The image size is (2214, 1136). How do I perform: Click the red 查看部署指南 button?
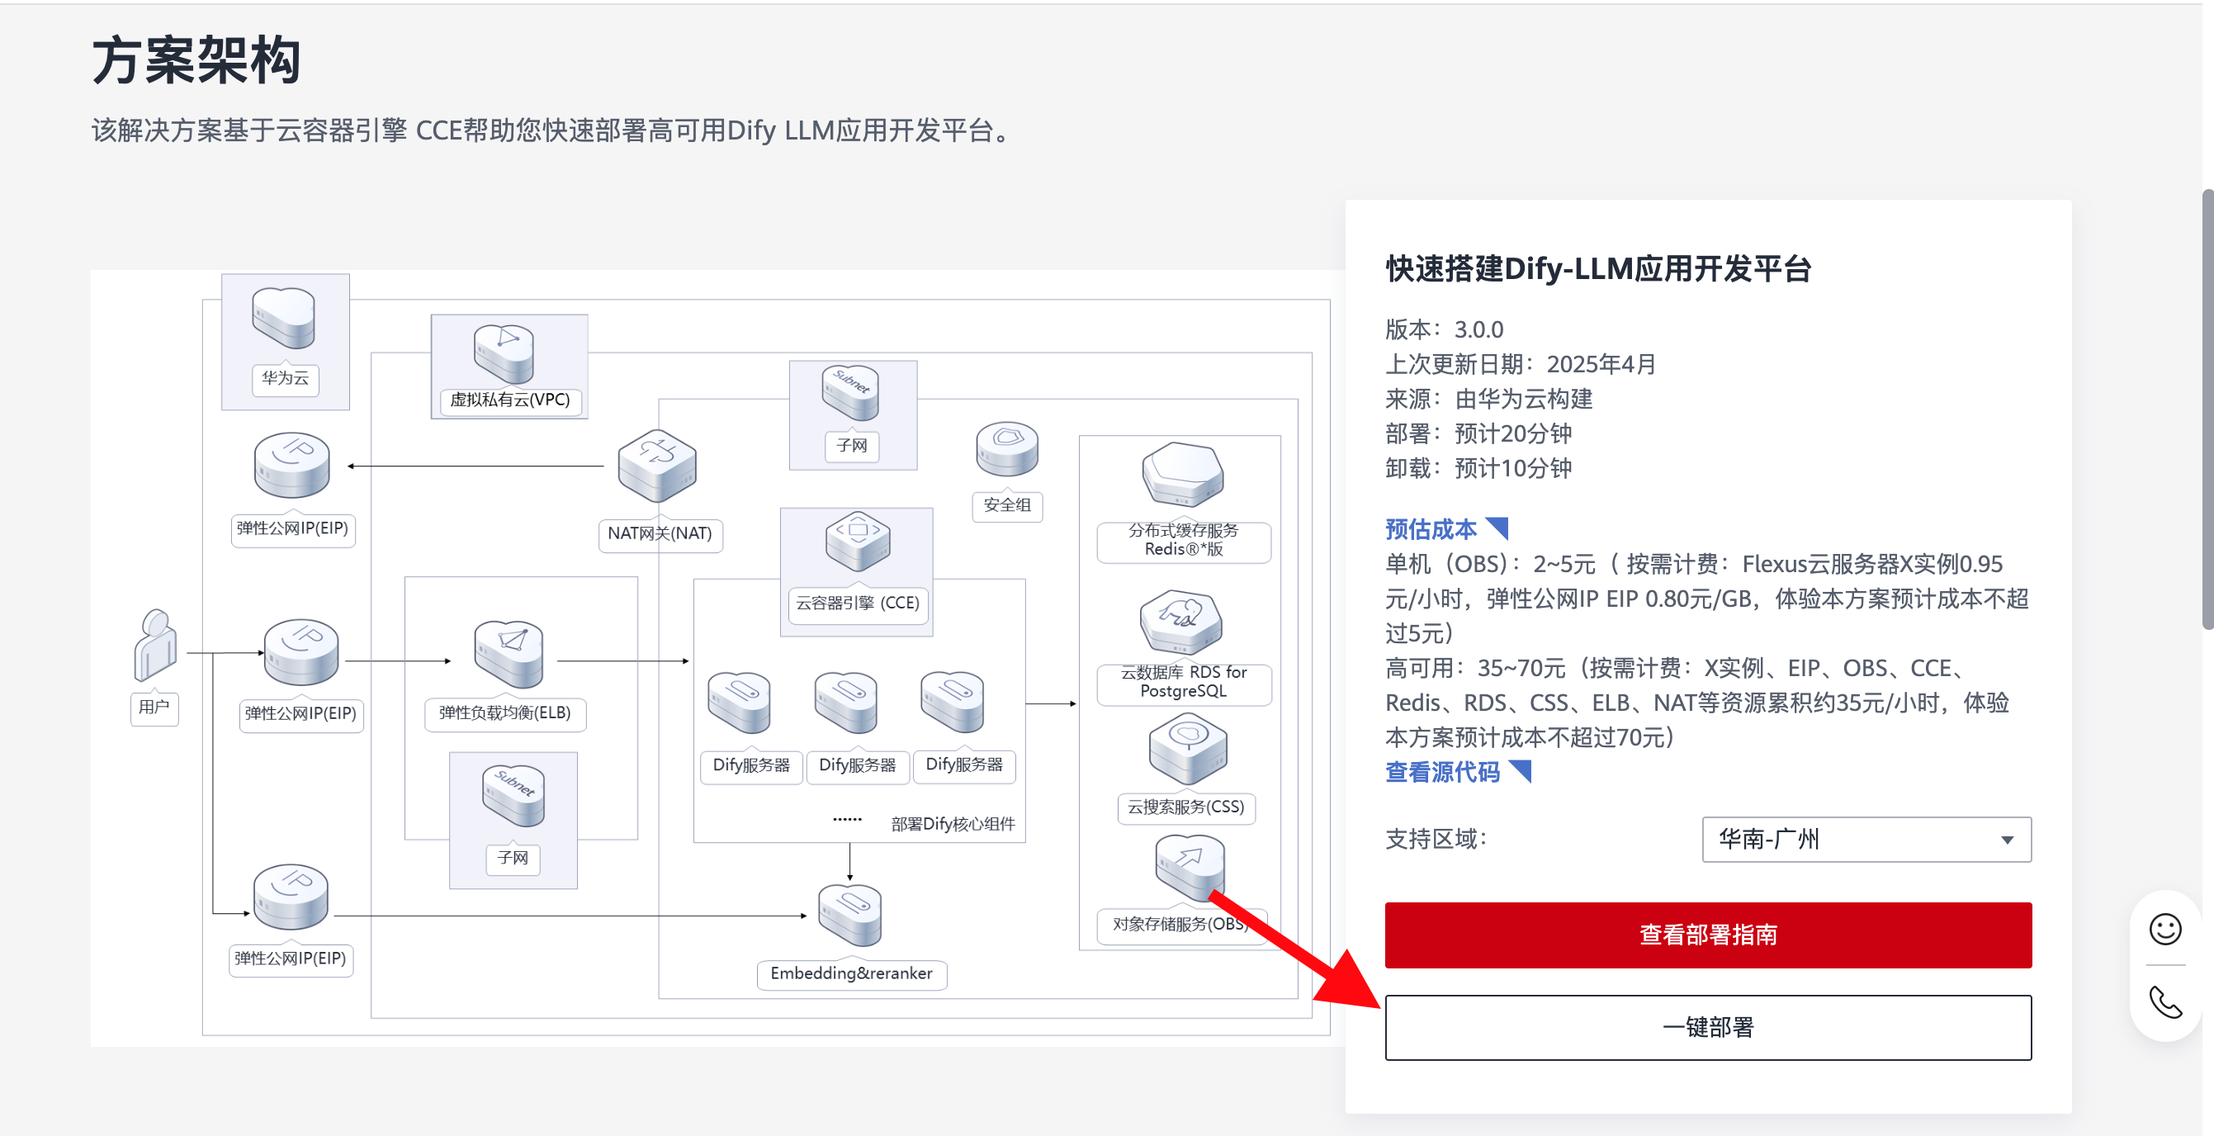coord(1707,934)
